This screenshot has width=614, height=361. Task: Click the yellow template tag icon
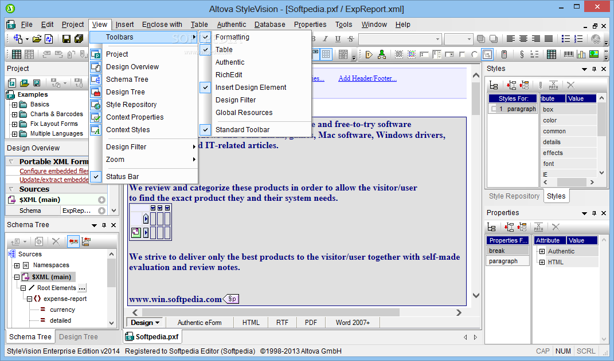pos(369,54)
